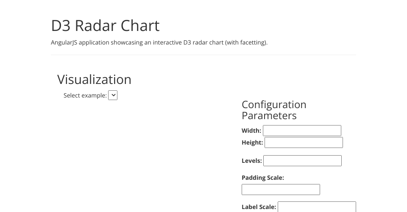Click the Label Scale input field
Viewport: 407px width, 212px height.
[x=317, y=207]
